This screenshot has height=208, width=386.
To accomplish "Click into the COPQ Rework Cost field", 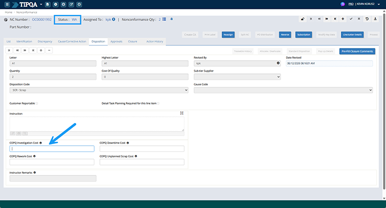I will click(x=52, y=162).
